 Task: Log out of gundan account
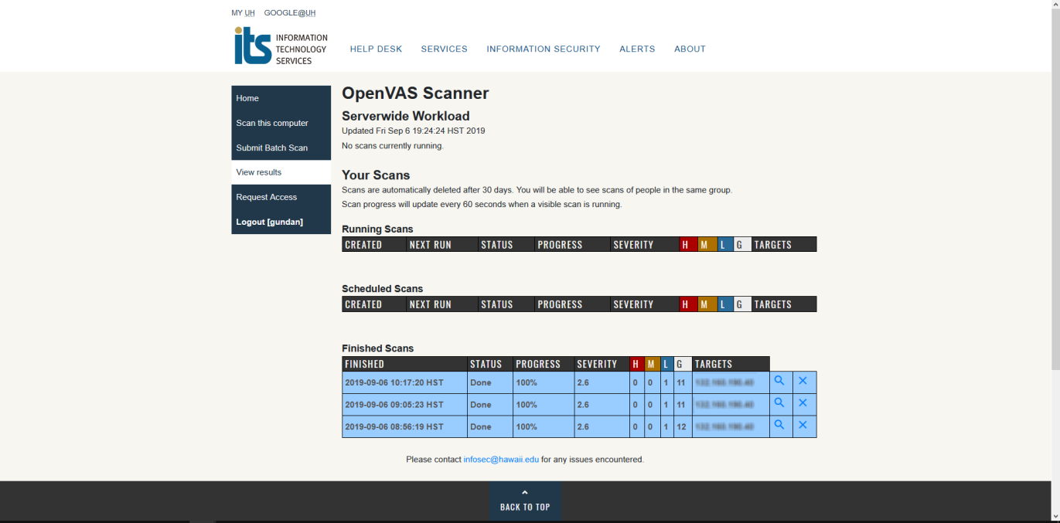(269, 222)
